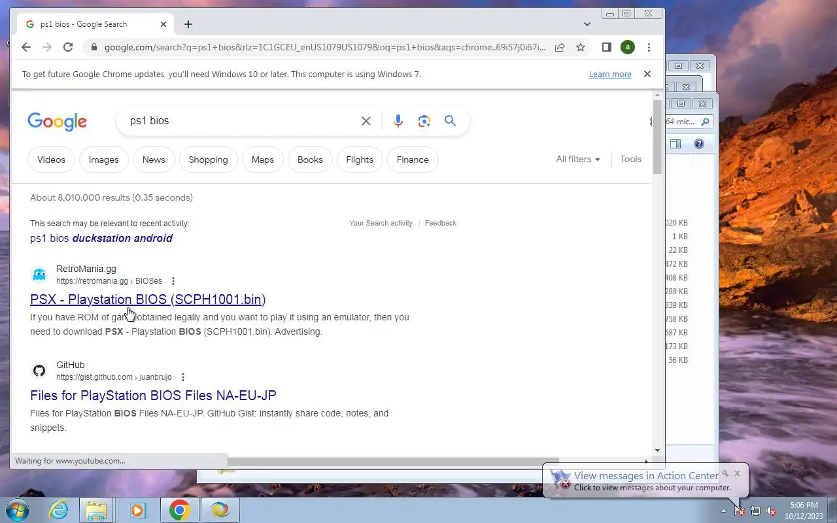
Task: Open the colorful swirl app on the taskbar
Action: (220, 510)
